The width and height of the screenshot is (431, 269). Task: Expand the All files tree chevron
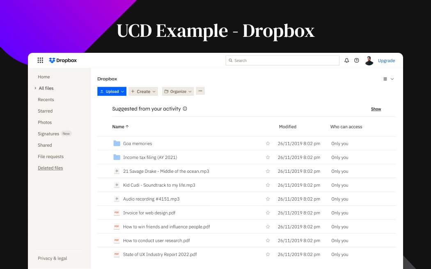pos(35,88)
